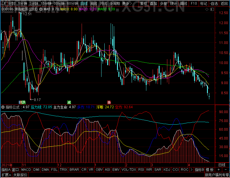The height and width of the screenshot is (178, 230).
Task: Click the red 空方: 92.64 readout
Action: click(124, 107)
